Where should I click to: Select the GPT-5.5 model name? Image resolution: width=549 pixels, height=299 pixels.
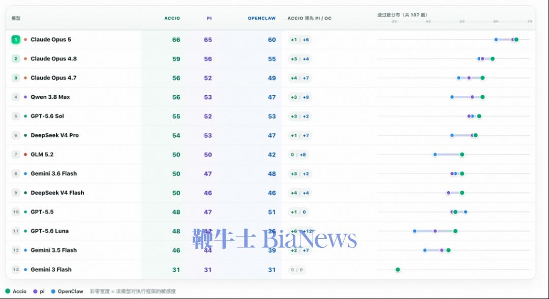click(x=42, y=212)
